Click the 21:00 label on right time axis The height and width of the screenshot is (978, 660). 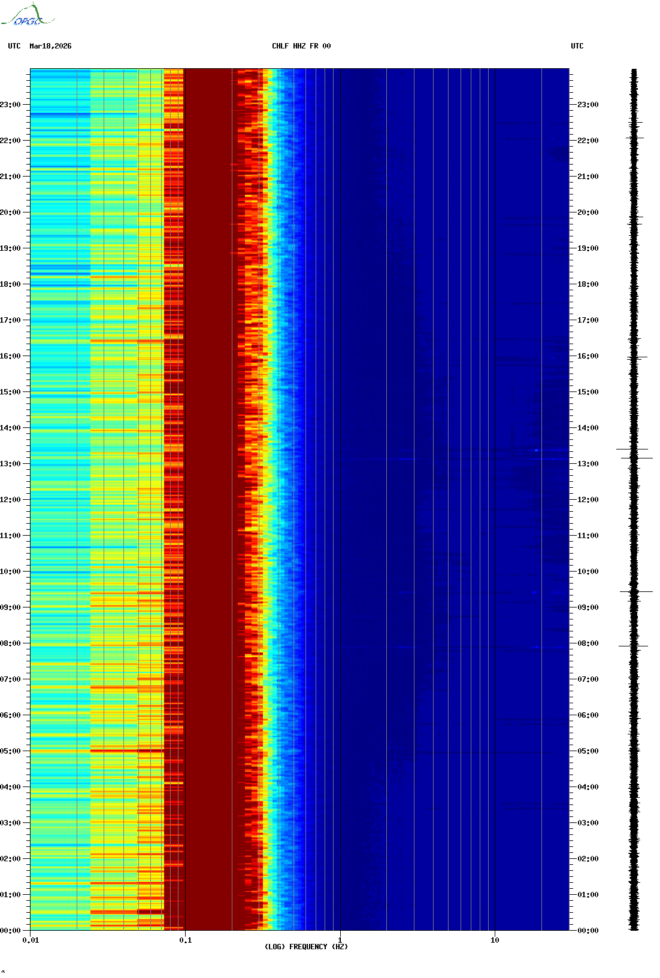[588, 177]
